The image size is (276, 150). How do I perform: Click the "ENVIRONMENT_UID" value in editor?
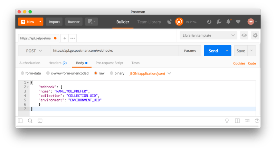[x=85, y=100]
